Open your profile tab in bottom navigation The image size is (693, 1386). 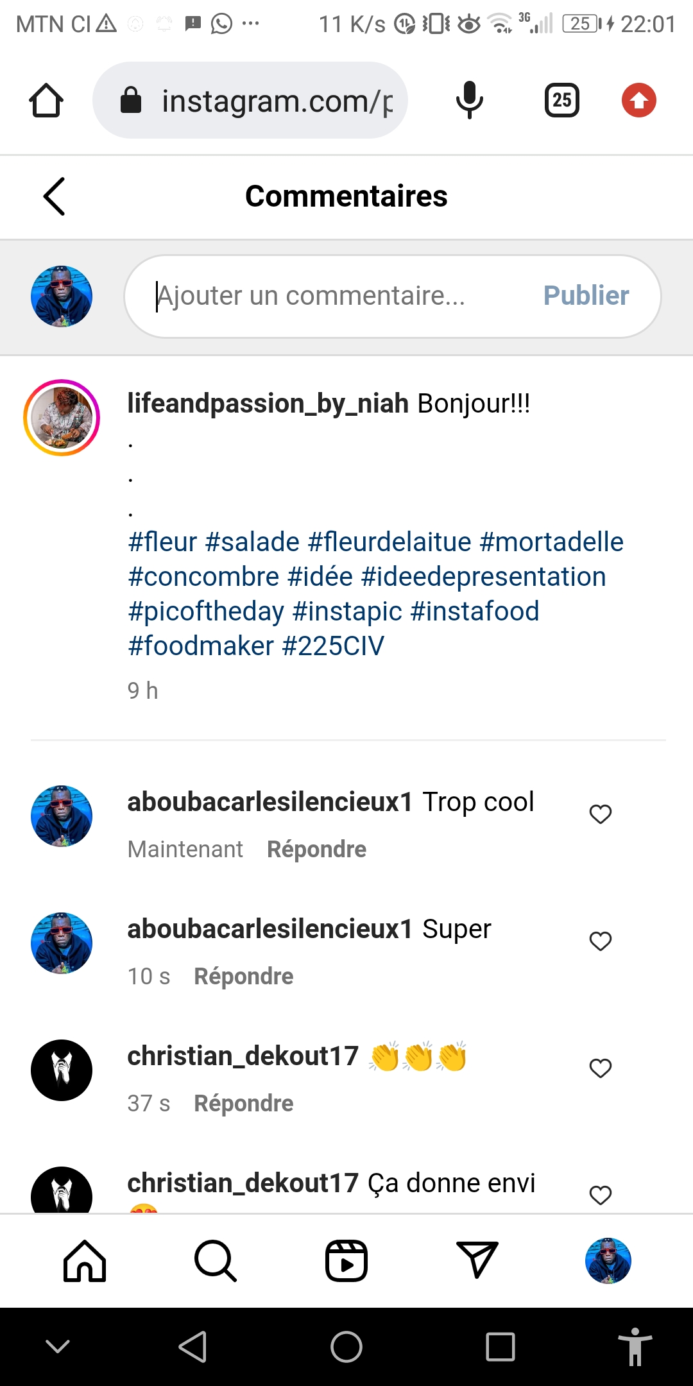(608, 1261)
